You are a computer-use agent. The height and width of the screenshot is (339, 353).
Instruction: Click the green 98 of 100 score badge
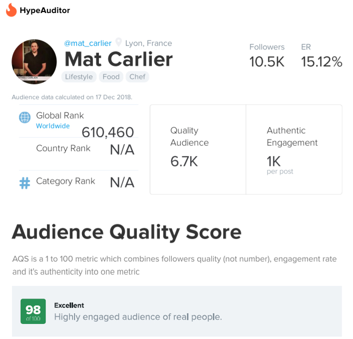click(33, 312)
